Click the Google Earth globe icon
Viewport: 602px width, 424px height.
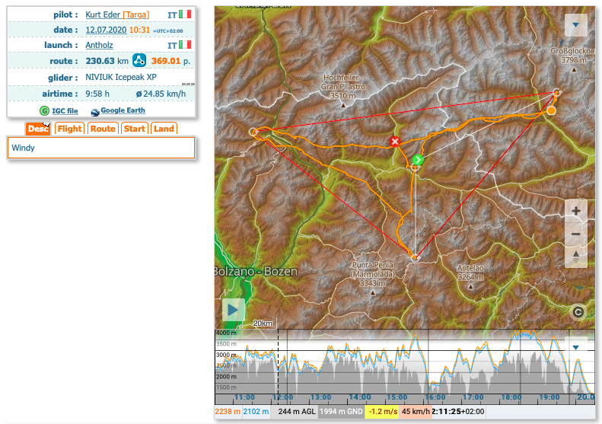pos(95,112)
